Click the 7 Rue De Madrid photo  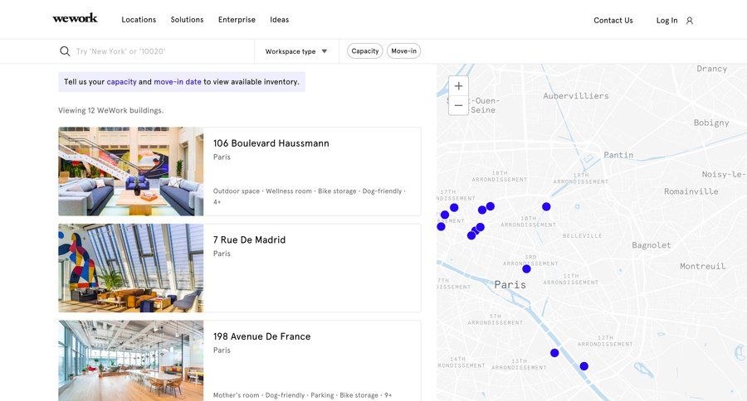point(131,268)
